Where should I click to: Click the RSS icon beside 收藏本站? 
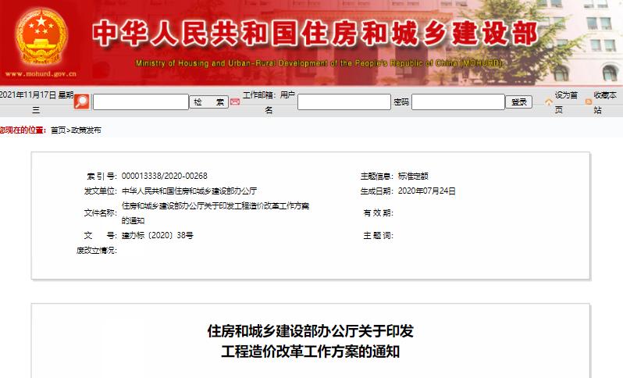[x=589, y=102]
